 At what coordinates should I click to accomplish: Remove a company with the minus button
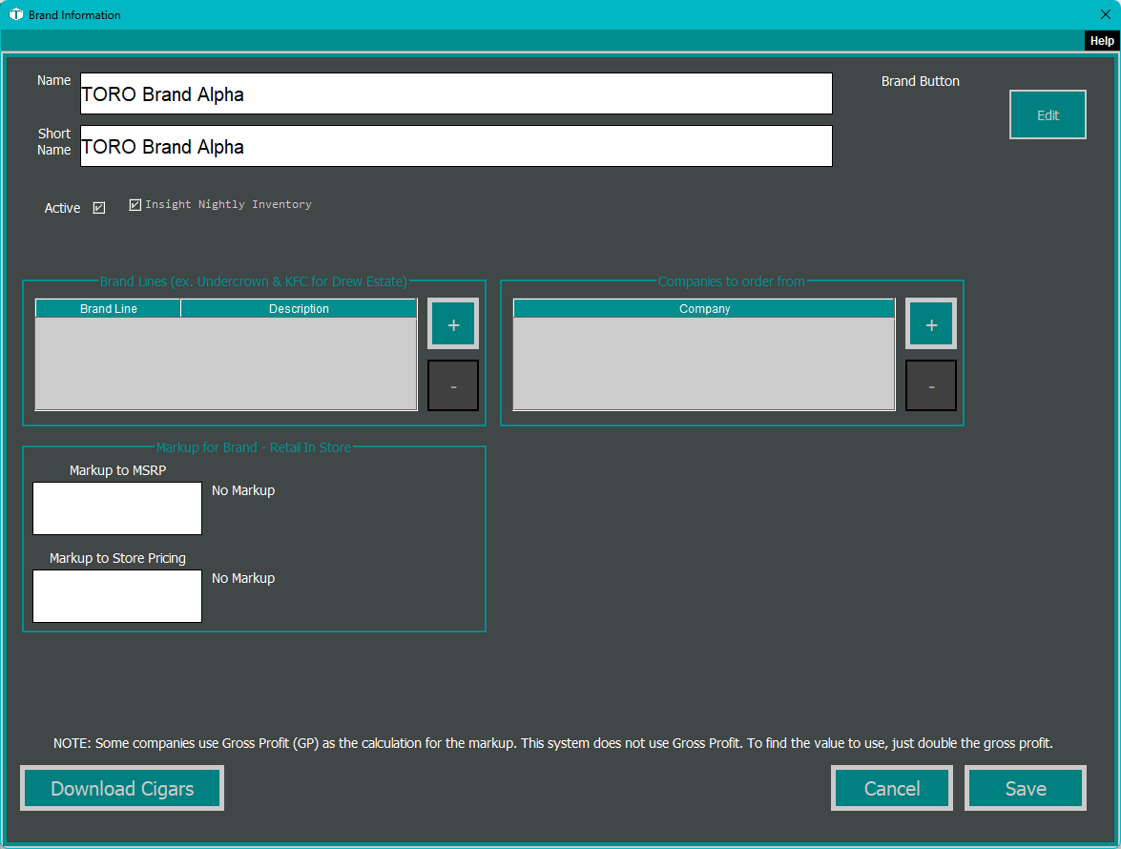(x=931, y=385)
